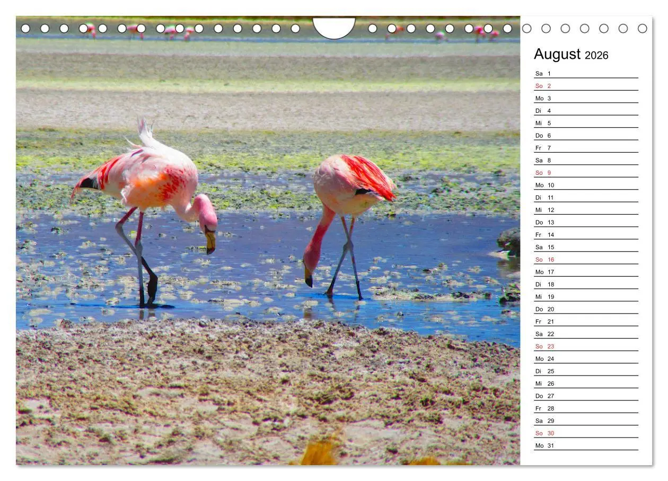Select the So 9 date row

(x=586, y=173)
